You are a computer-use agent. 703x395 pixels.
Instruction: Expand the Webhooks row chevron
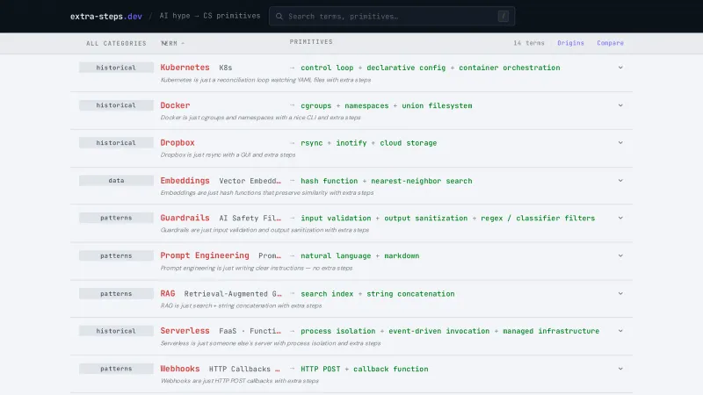click(x=620, y=369)
